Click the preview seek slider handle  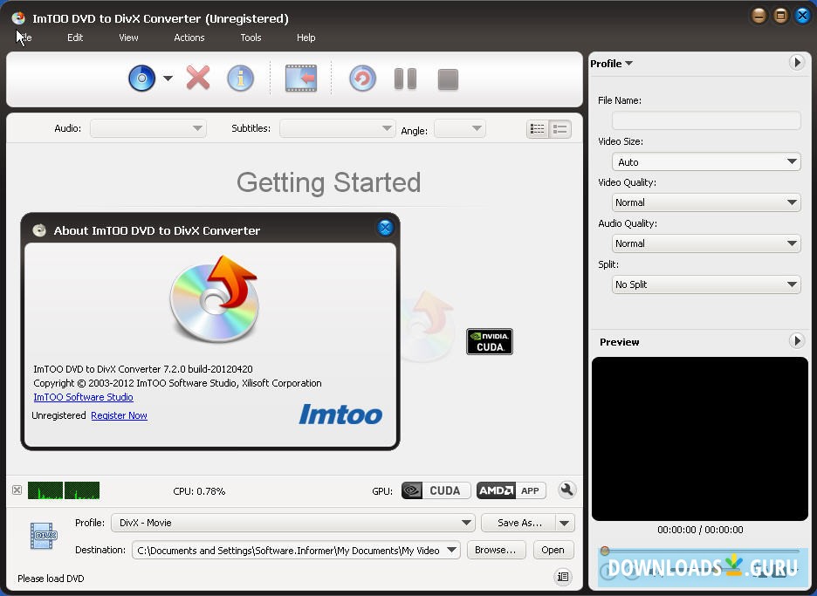[x=605, y=551]
